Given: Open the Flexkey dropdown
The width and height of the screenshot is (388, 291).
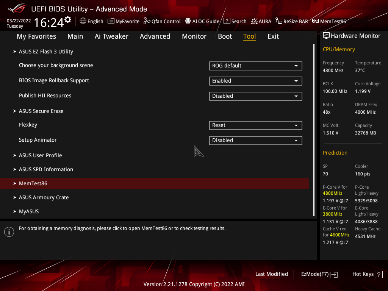Looking at the screenshot, I should pos(256,125).
